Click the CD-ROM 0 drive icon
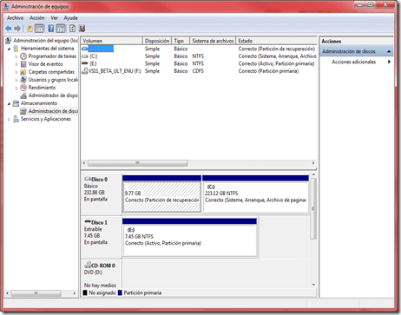Image resolution: width=401 pixels, height=315 pixels. coord(88,265)
